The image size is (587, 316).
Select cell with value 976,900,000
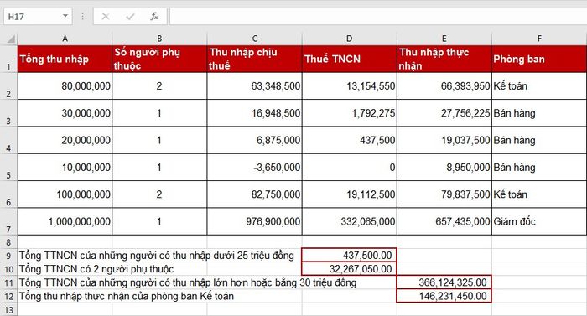click(x=255, y=221)
